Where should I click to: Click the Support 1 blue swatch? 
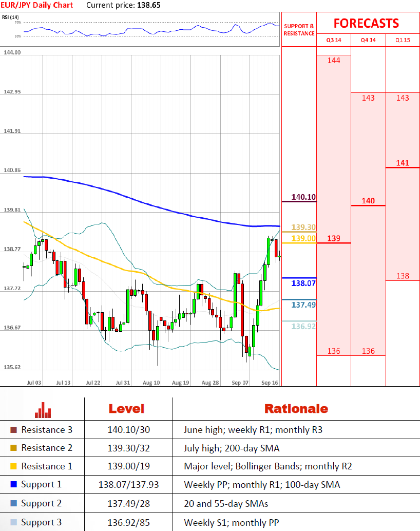pyautogui.click(x=13, y=484)
